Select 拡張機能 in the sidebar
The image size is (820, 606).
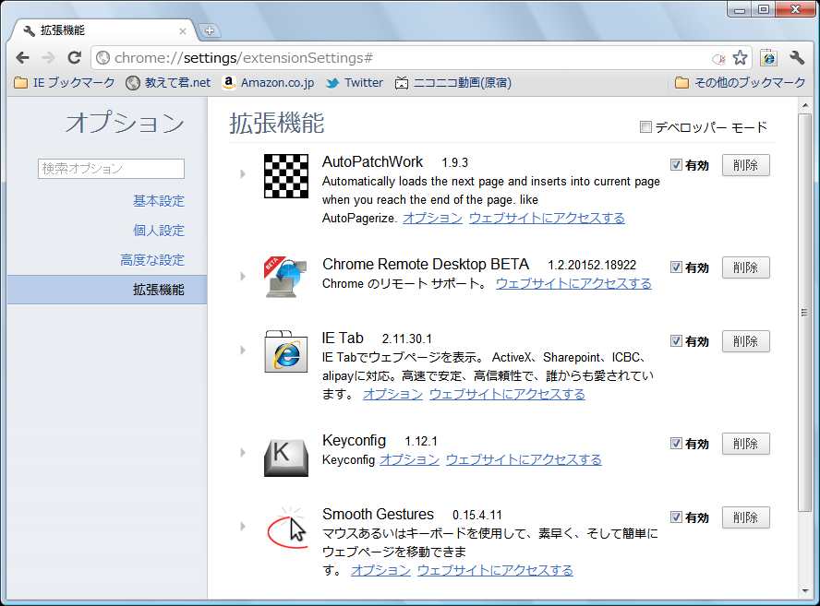point(107,290)
